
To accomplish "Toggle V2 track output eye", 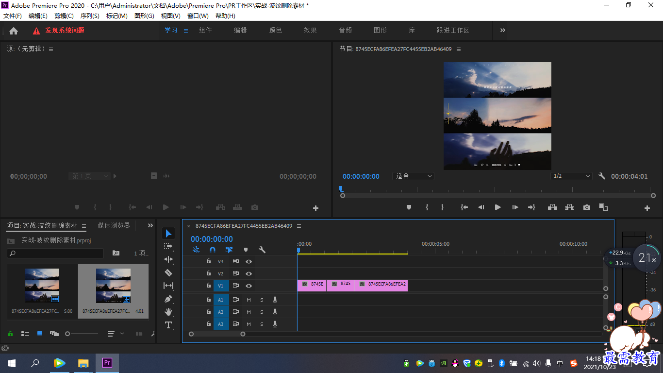I will [249, 274].
